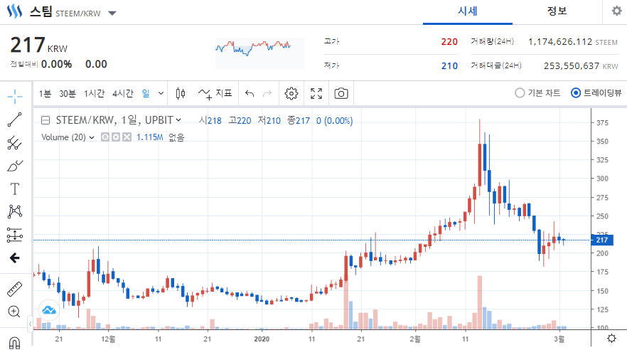Click the 12월 label on time axis
This screenshot has width=627, height=350.
click(108, 339)
